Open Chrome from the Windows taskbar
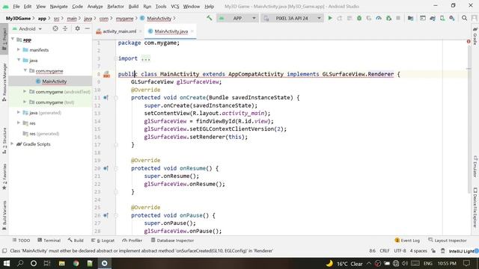The width and height of the screenshot is (479, 269). 76,263
